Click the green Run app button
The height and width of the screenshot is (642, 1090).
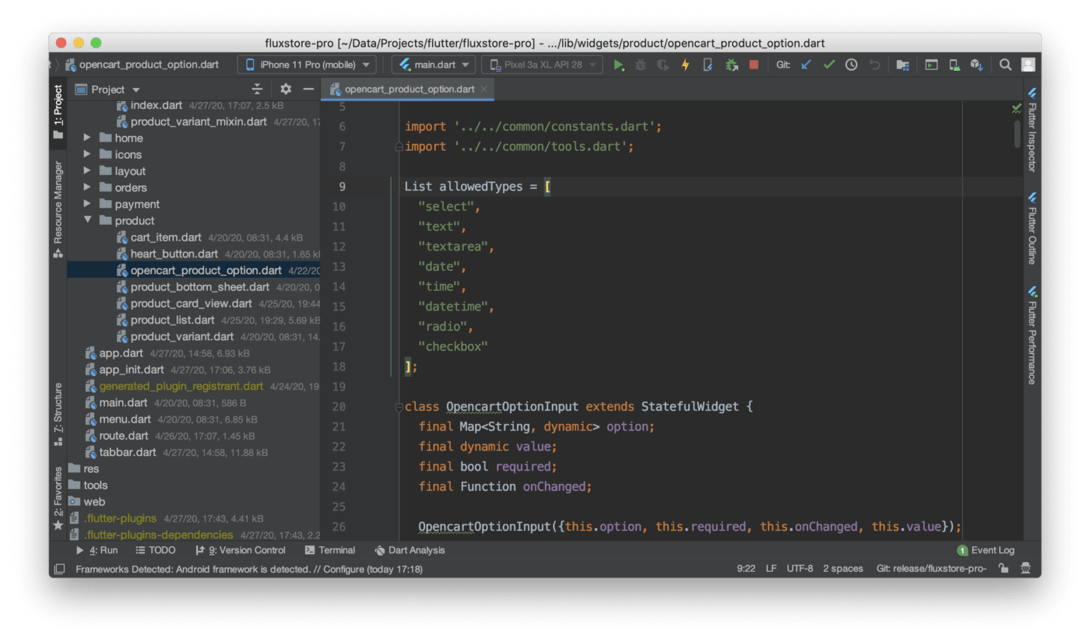pyautogui.click(x=618, y=65)
